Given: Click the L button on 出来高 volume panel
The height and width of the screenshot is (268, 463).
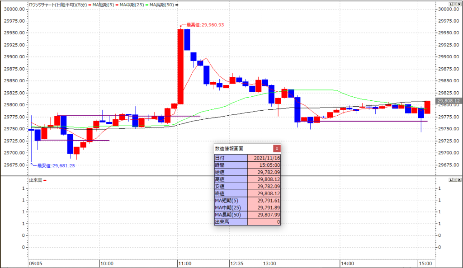Looking at the screenshot, I should point(450,180).
